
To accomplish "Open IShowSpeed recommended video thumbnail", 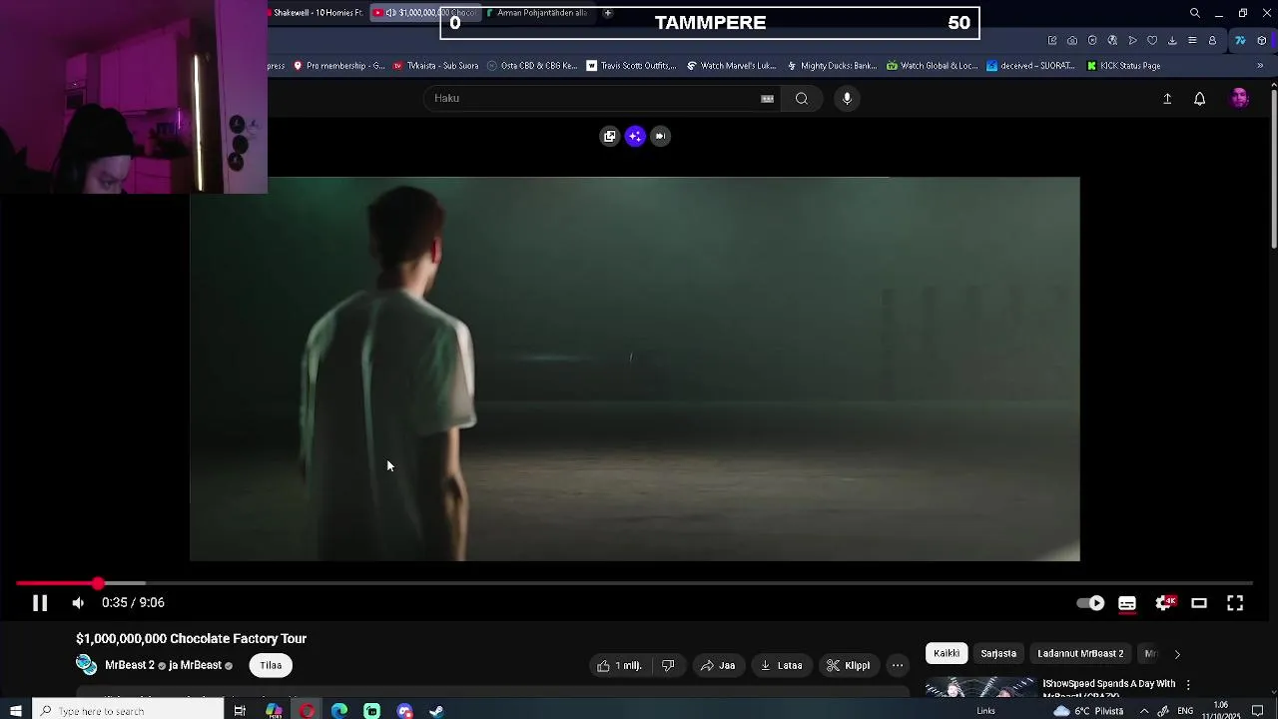I will point(980,688).
